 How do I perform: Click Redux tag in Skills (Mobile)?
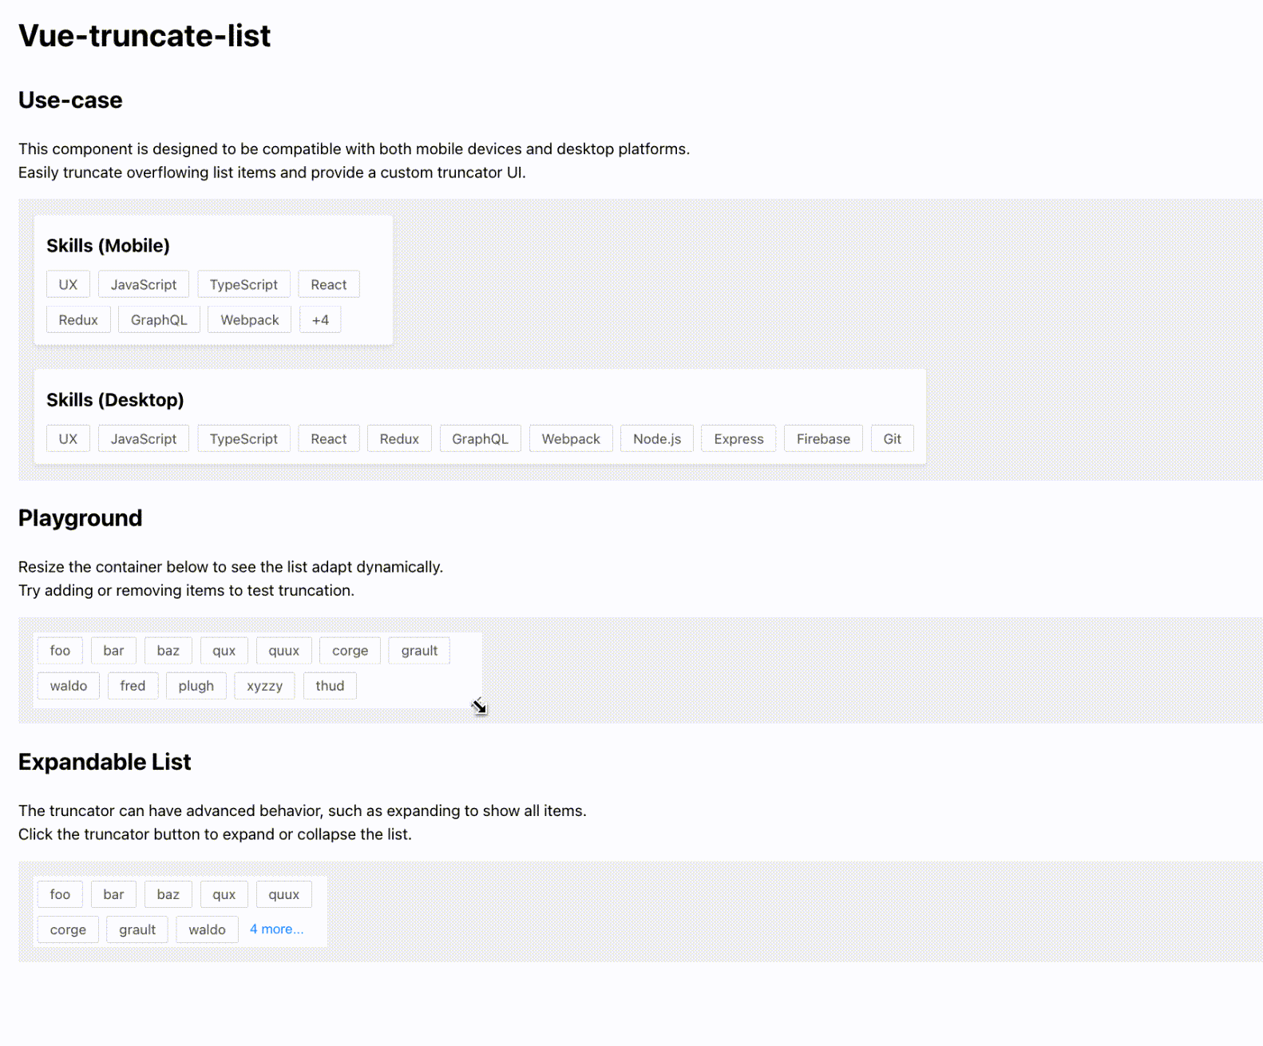(78, 319)
